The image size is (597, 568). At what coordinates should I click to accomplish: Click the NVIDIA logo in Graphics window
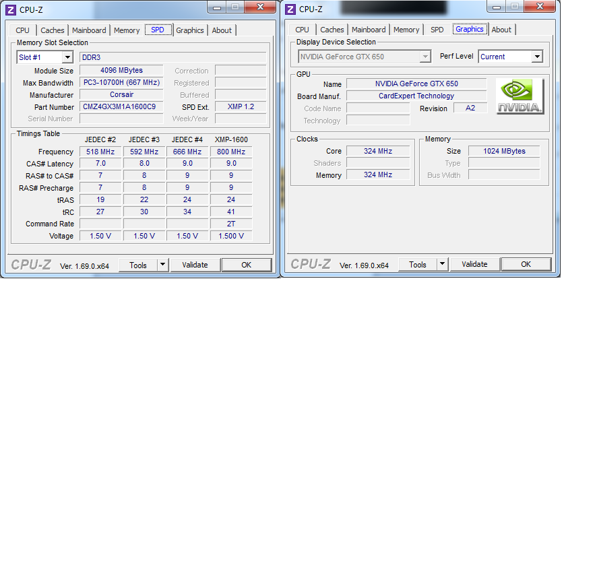click(520, 96)
